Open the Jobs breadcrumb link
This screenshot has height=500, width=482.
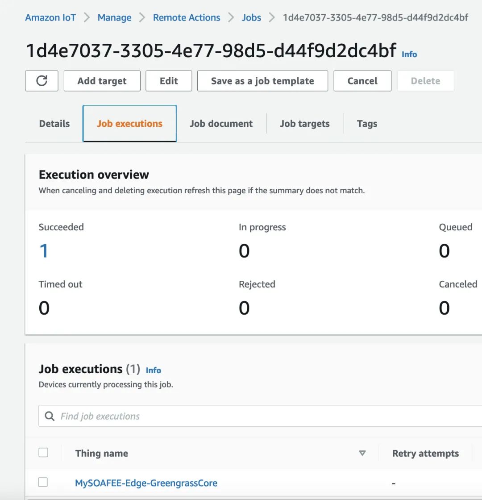(x=251, y=18)
